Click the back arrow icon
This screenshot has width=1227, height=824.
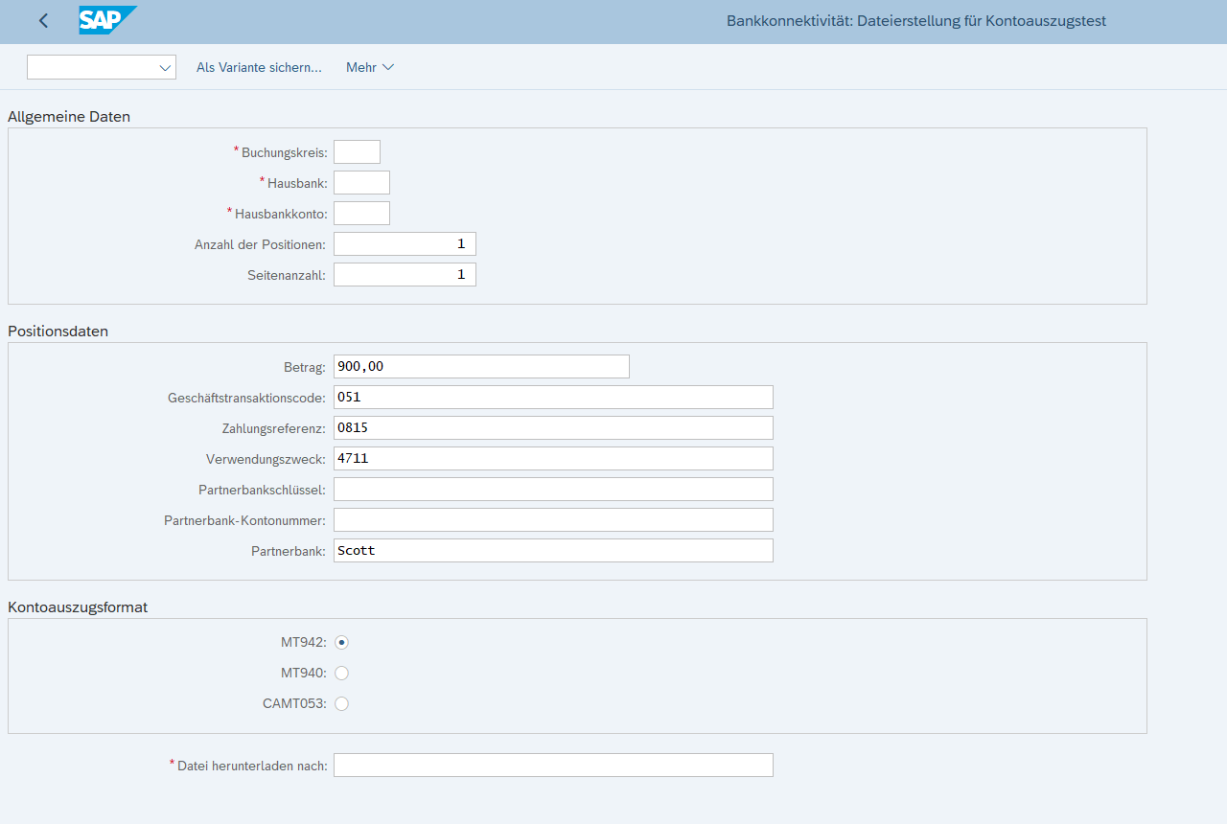pos(43,21)
